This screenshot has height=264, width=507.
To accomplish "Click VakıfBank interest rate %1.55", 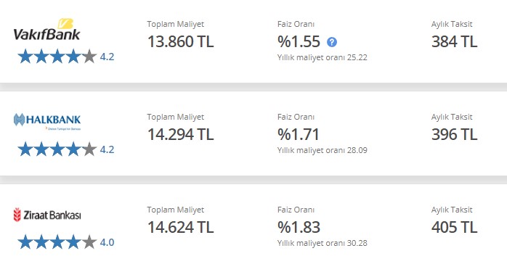I will tap(299, 42).
